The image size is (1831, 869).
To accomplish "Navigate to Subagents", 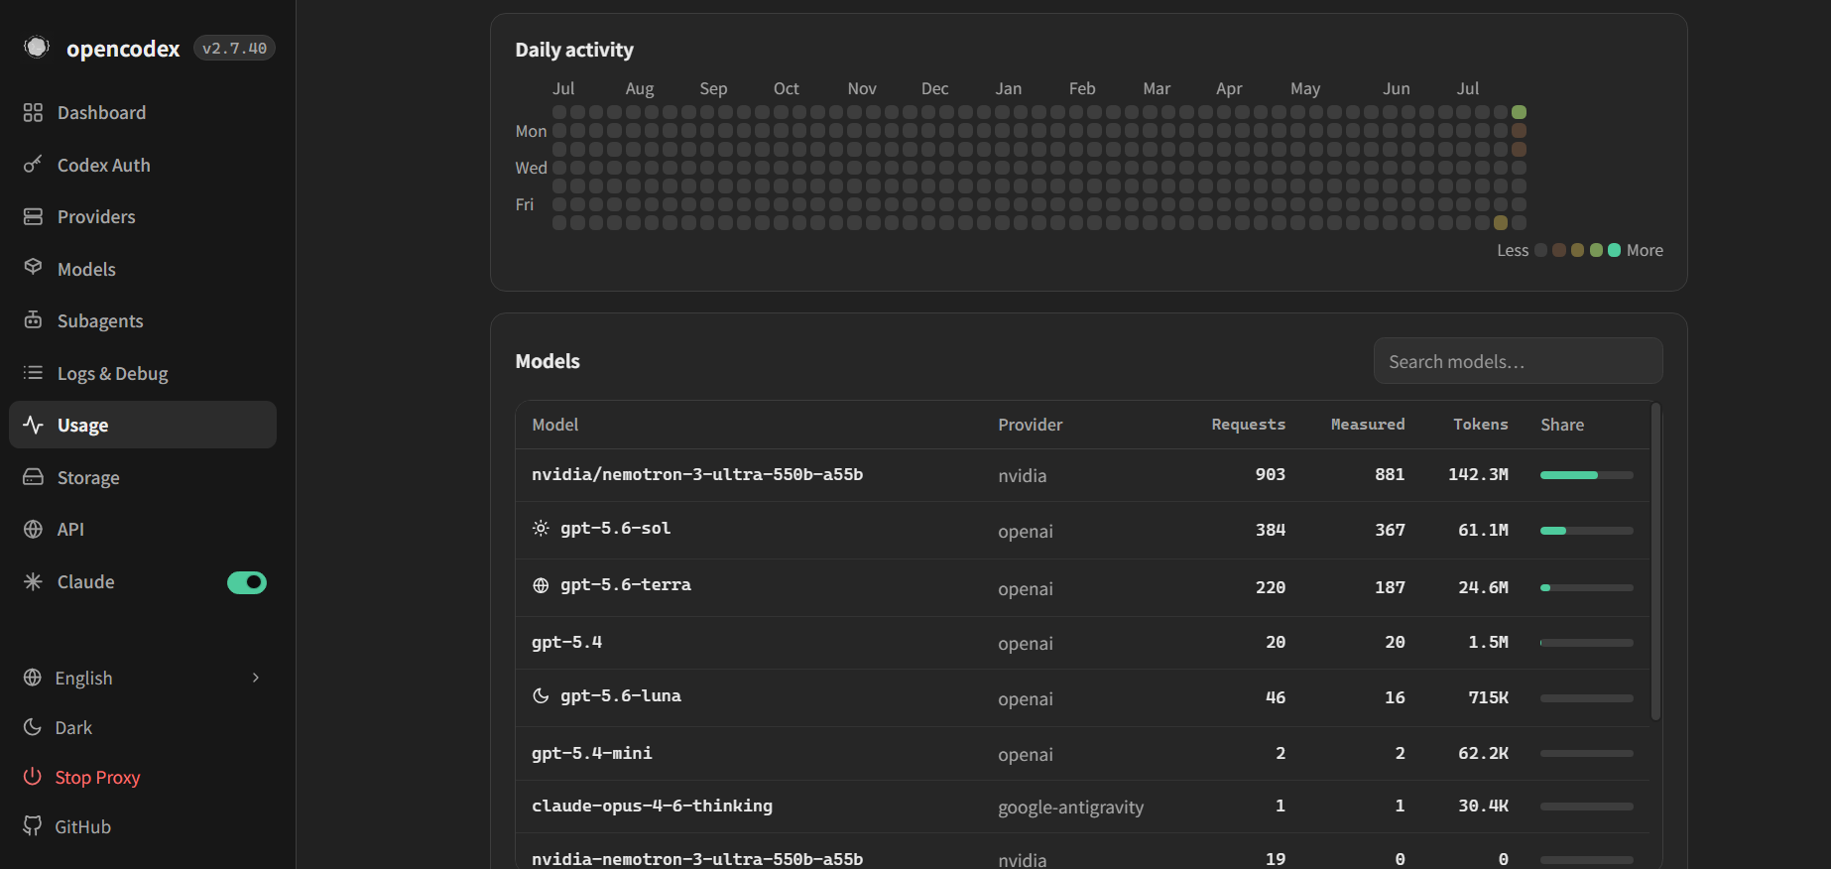I will [x=143, y=320].
